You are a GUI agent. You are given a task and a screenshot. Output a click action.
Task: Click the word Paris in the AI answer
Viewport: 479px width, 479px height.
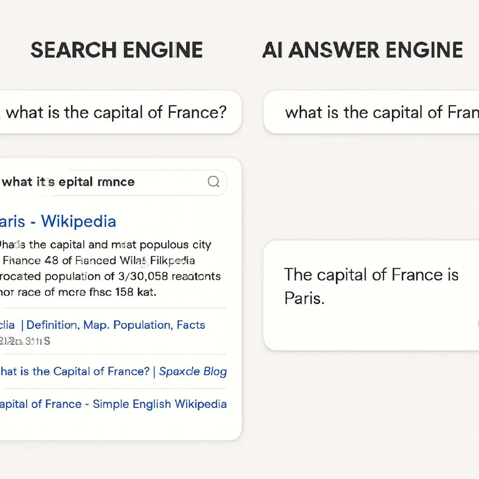click(x=304, y=298)
